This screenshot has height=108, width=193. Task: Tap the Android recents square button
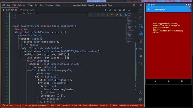[182, 81]
